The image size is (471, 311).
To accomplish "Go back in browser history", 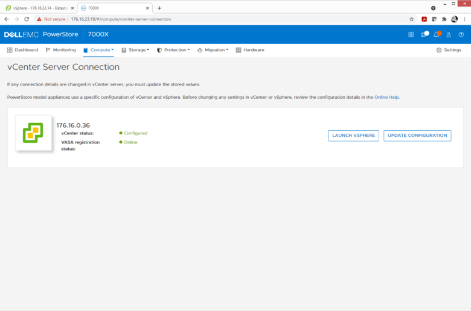I will point(7,19).
